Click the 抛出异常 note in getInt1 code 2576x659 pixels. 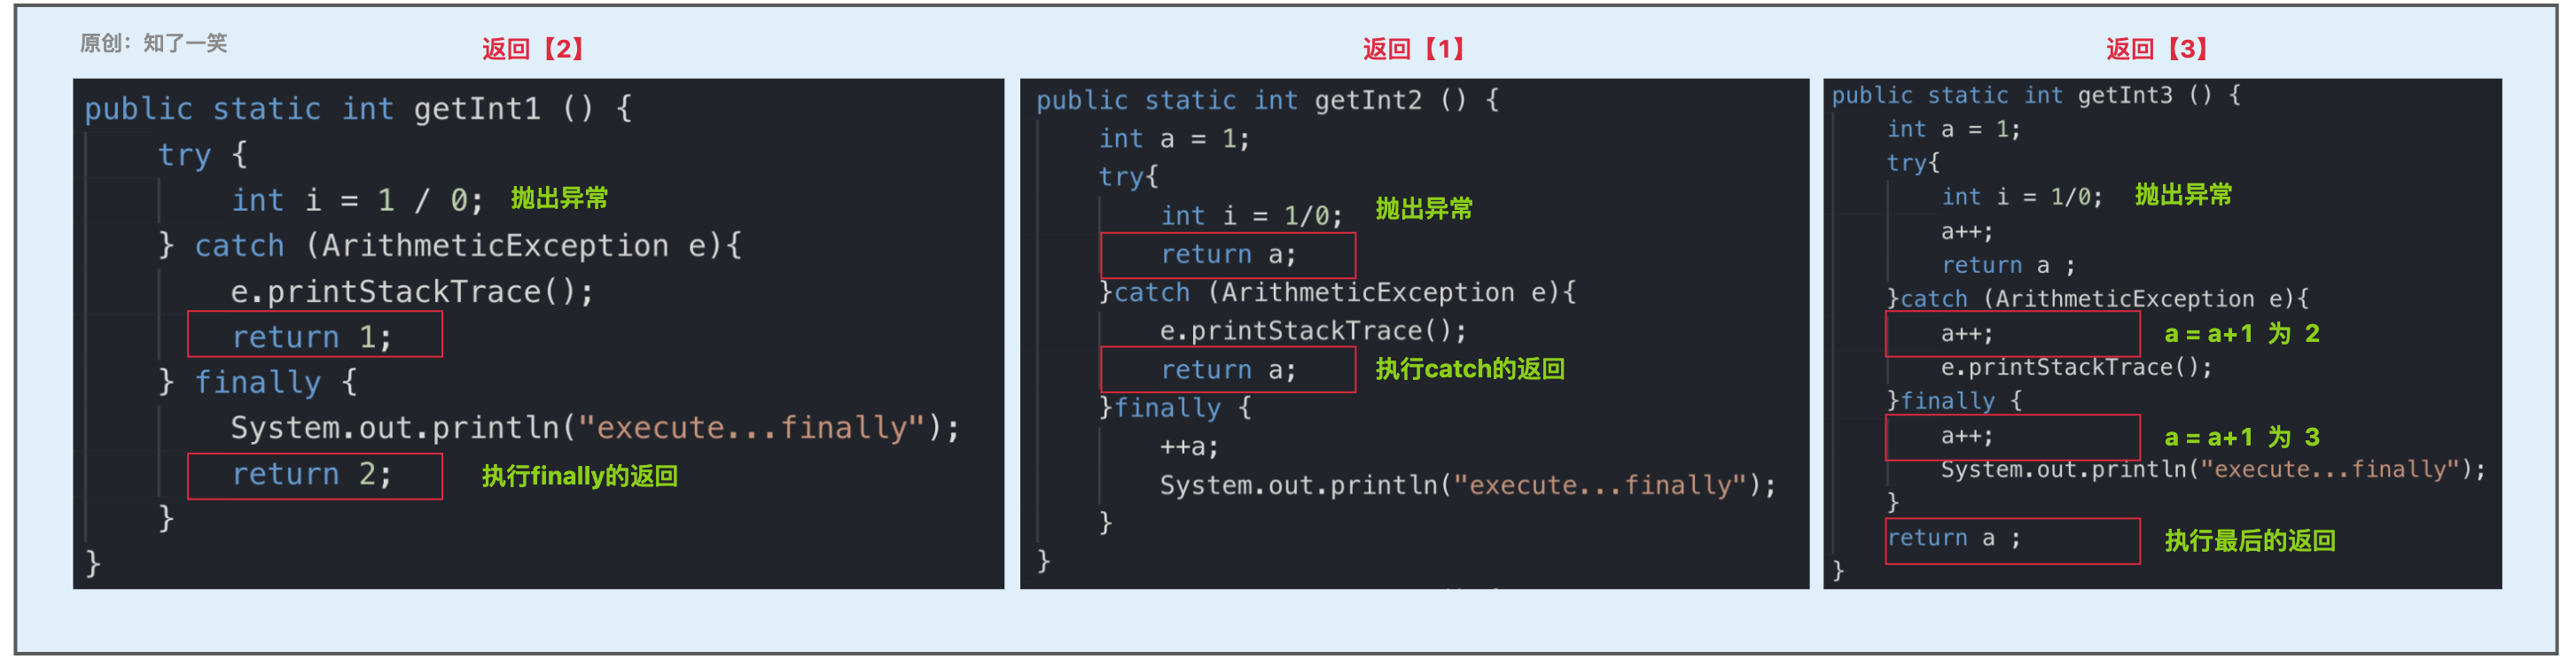tap(559, 198)
